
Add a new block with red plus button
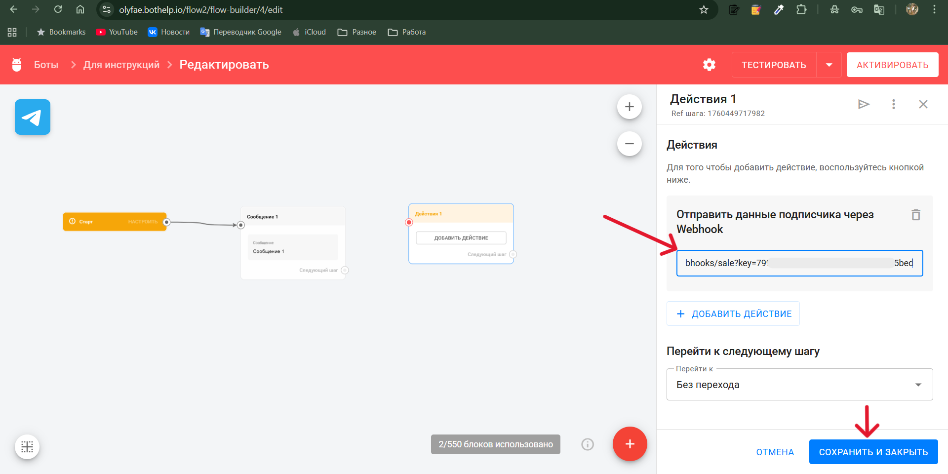[630, 444]
